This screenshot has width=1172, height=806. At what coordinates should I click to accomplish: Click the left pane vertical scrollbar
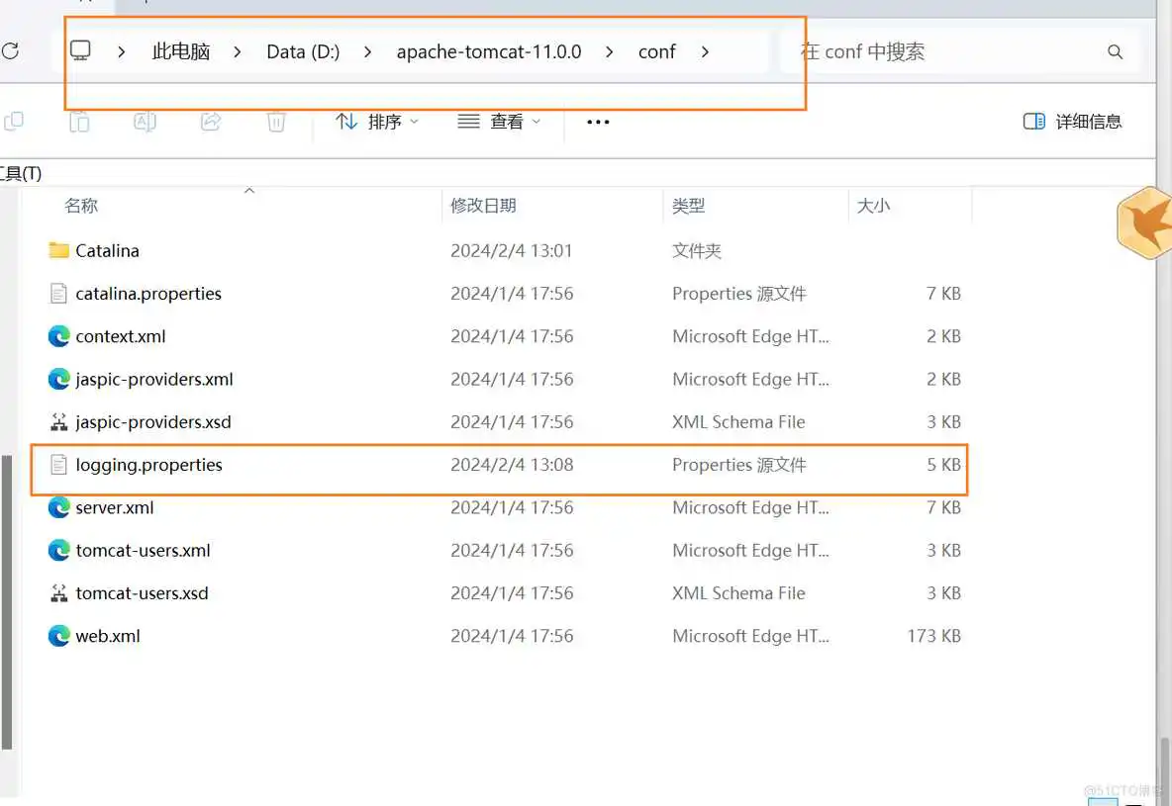(7, 601)
